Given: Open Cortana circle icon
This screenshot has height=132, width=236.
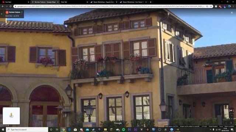Looking at the screenshot, I should pyautogui.click(x=51, y=129).
